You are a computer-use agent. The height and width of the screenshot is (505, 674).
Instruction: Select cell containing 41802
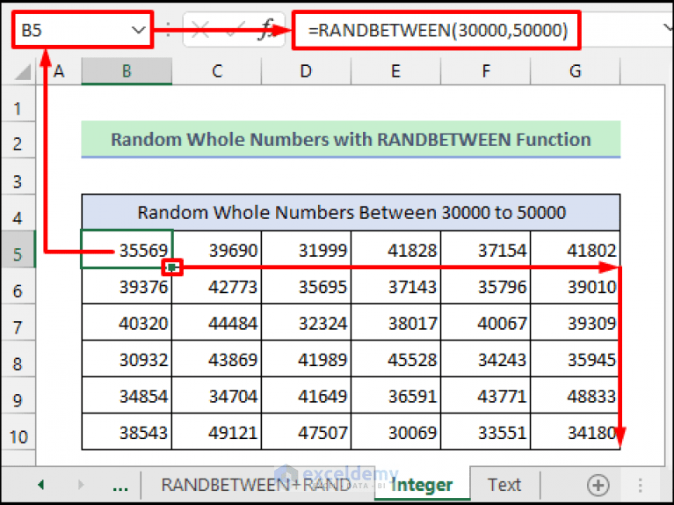(576, 249)
